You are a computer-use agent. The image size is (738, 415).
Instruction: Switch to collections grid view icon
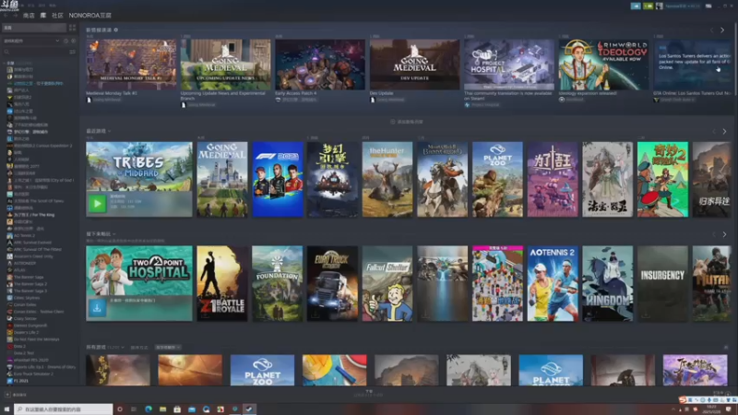tap(72, 28)
